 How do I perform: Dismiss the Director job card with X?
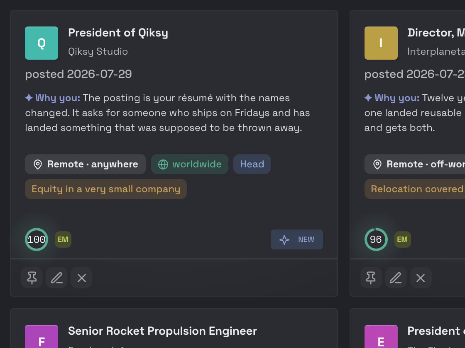[421, 278]
